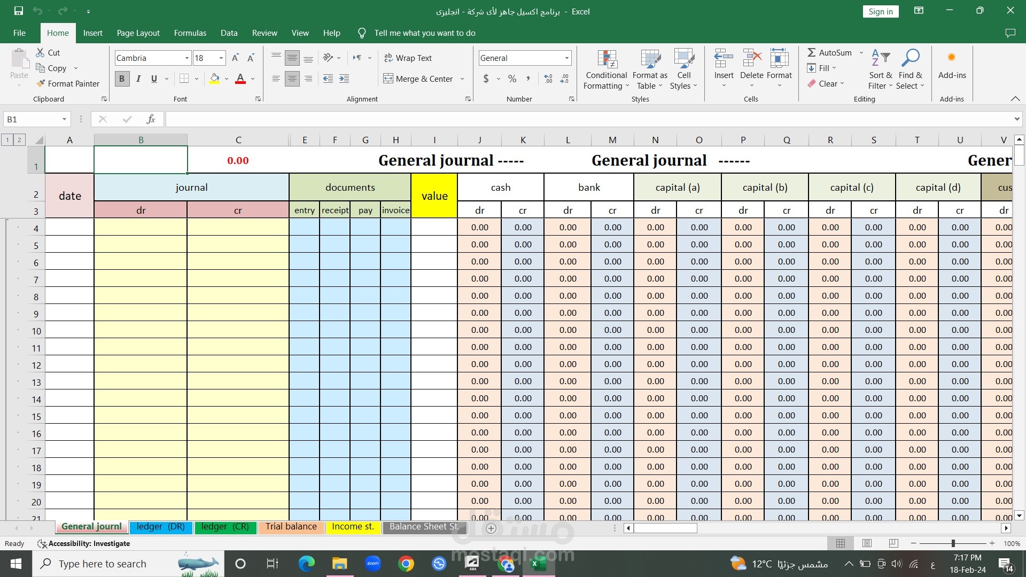Click Delete cells icon
The width and height of the screenshot is (1026, 577).
coord(752,58)
